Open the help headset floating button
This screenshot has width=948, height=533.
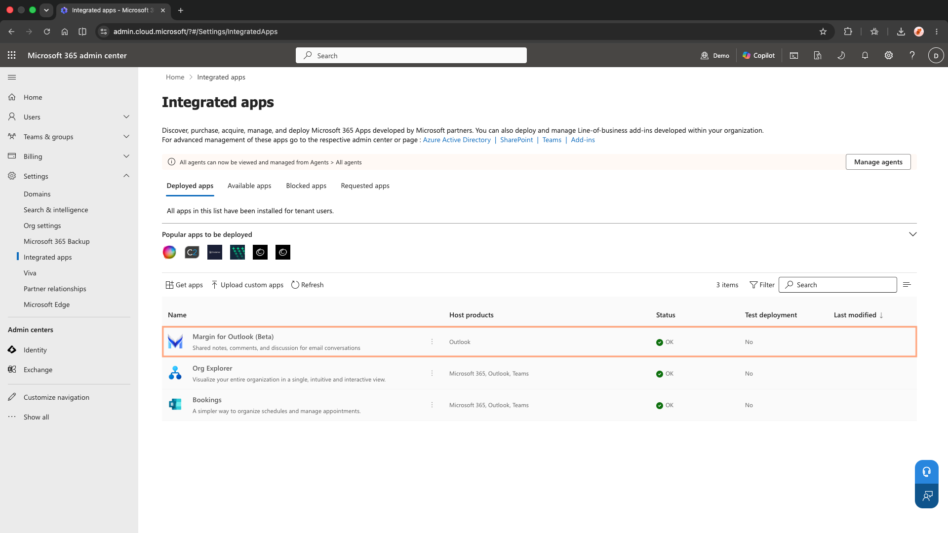point(927,472)
